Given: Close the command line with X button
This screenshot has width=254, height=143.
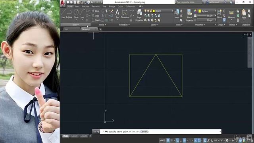Looking at the screenshot, I should 95,131.
